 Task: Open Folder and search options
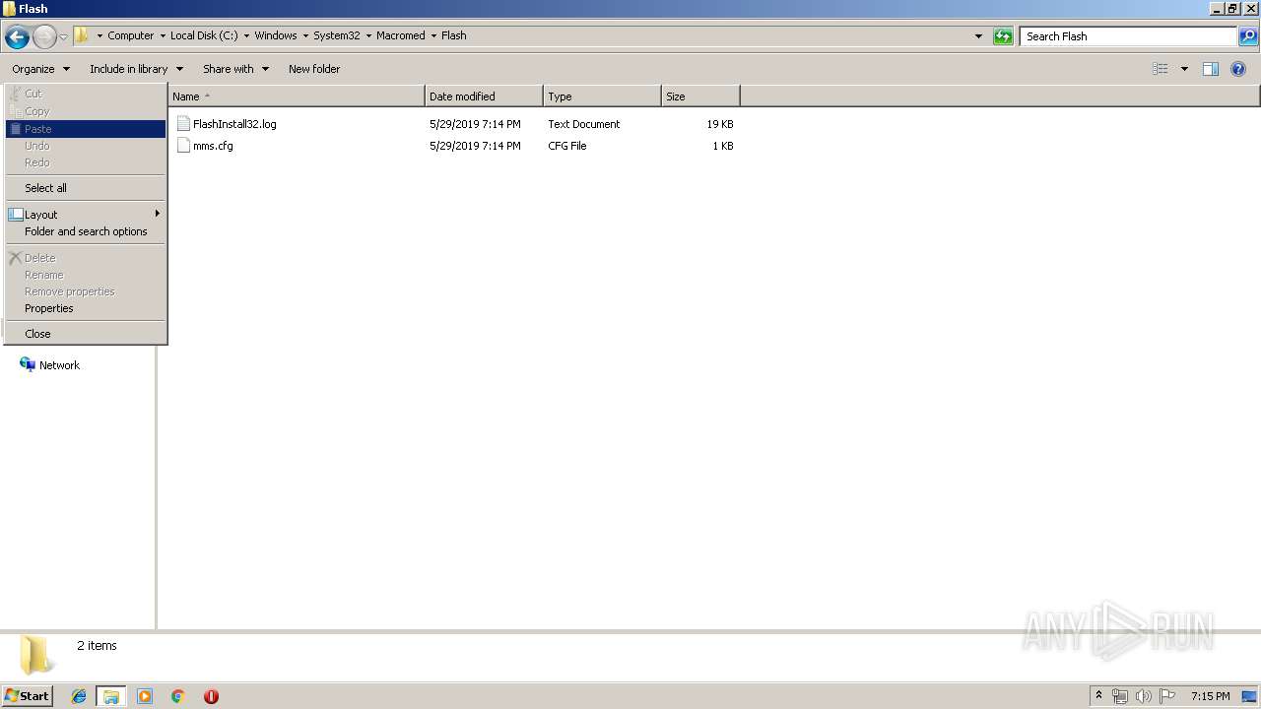86,231
